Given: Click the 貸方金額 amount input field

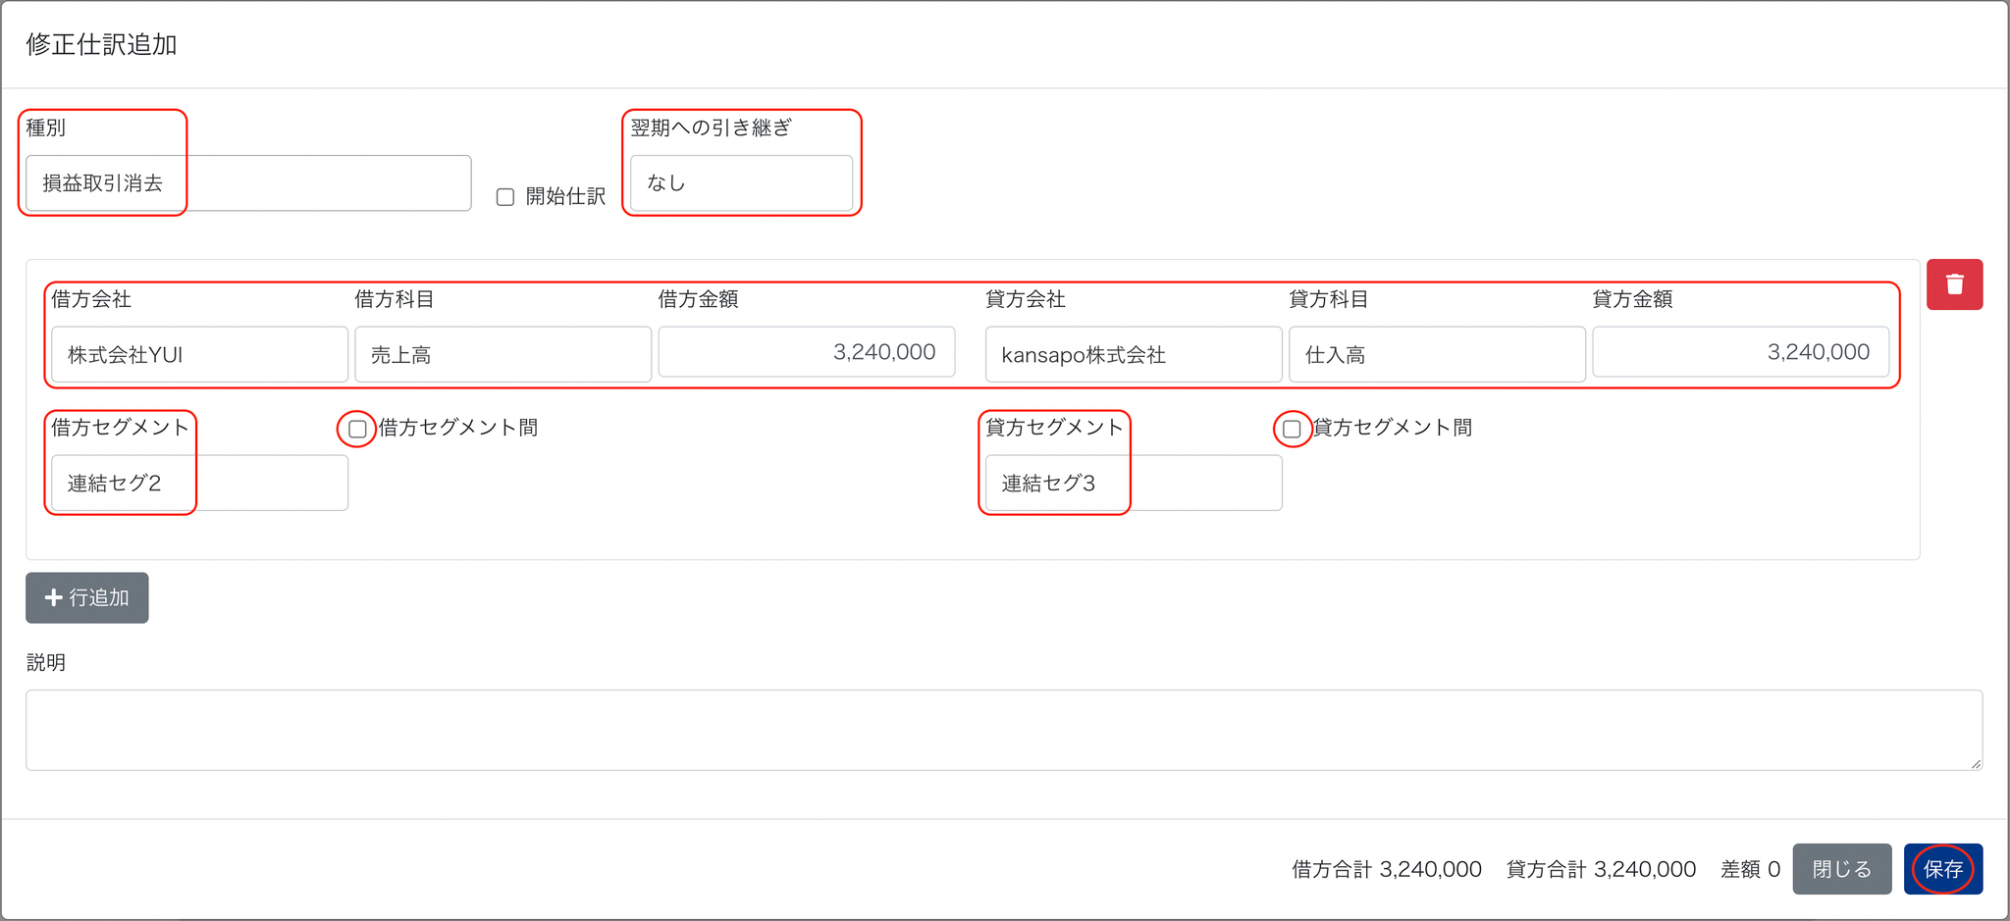Looking at the screenshot, I should (x=1740, y=352).
